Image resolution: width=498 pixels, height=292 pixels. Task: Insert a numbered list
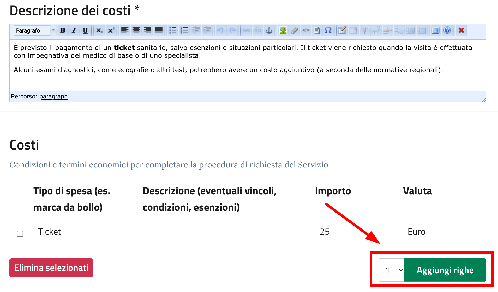click(x=184, y=30)
